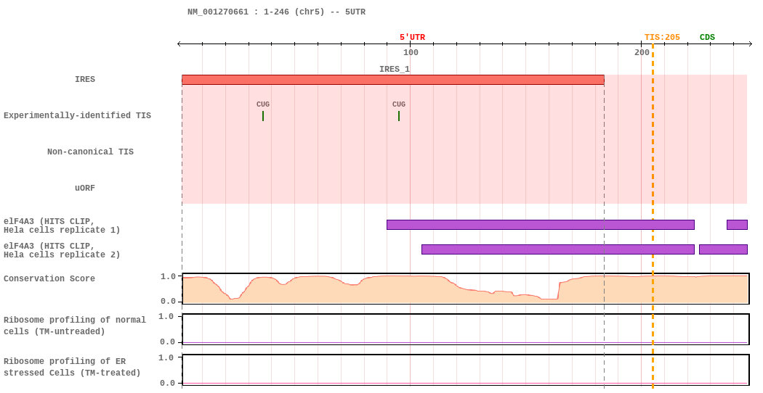Click the shorter eIF4A3 replicate 2 right segment
The image size is (763, 393).
tap(723, 249)
